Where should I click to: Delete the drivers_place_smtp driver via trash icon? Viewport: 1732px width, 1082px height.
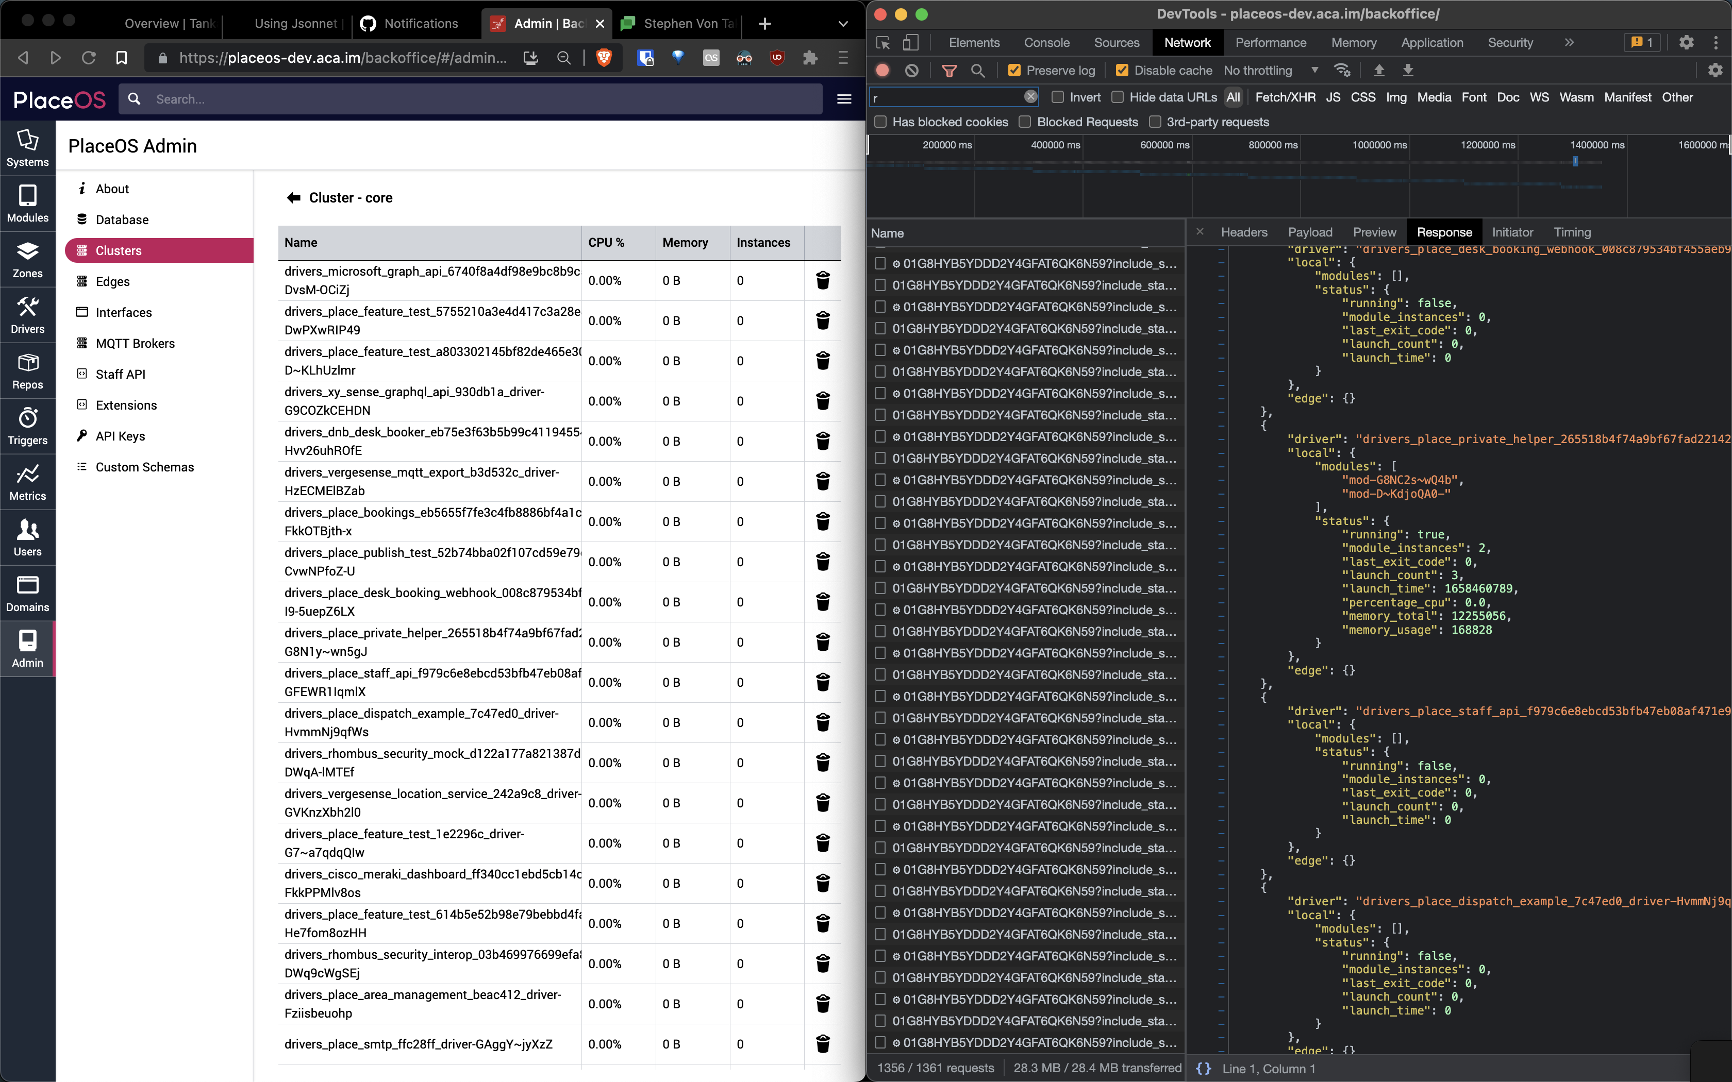coord(822,1043)
